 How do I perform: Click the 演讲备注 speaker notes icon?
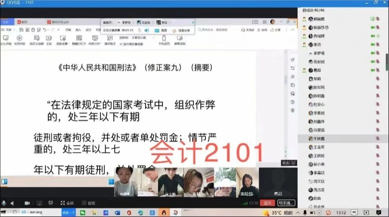[109, 38]
